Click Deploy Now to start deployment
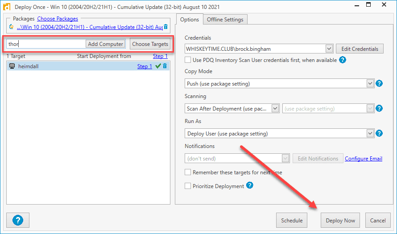 coord(340,220)
